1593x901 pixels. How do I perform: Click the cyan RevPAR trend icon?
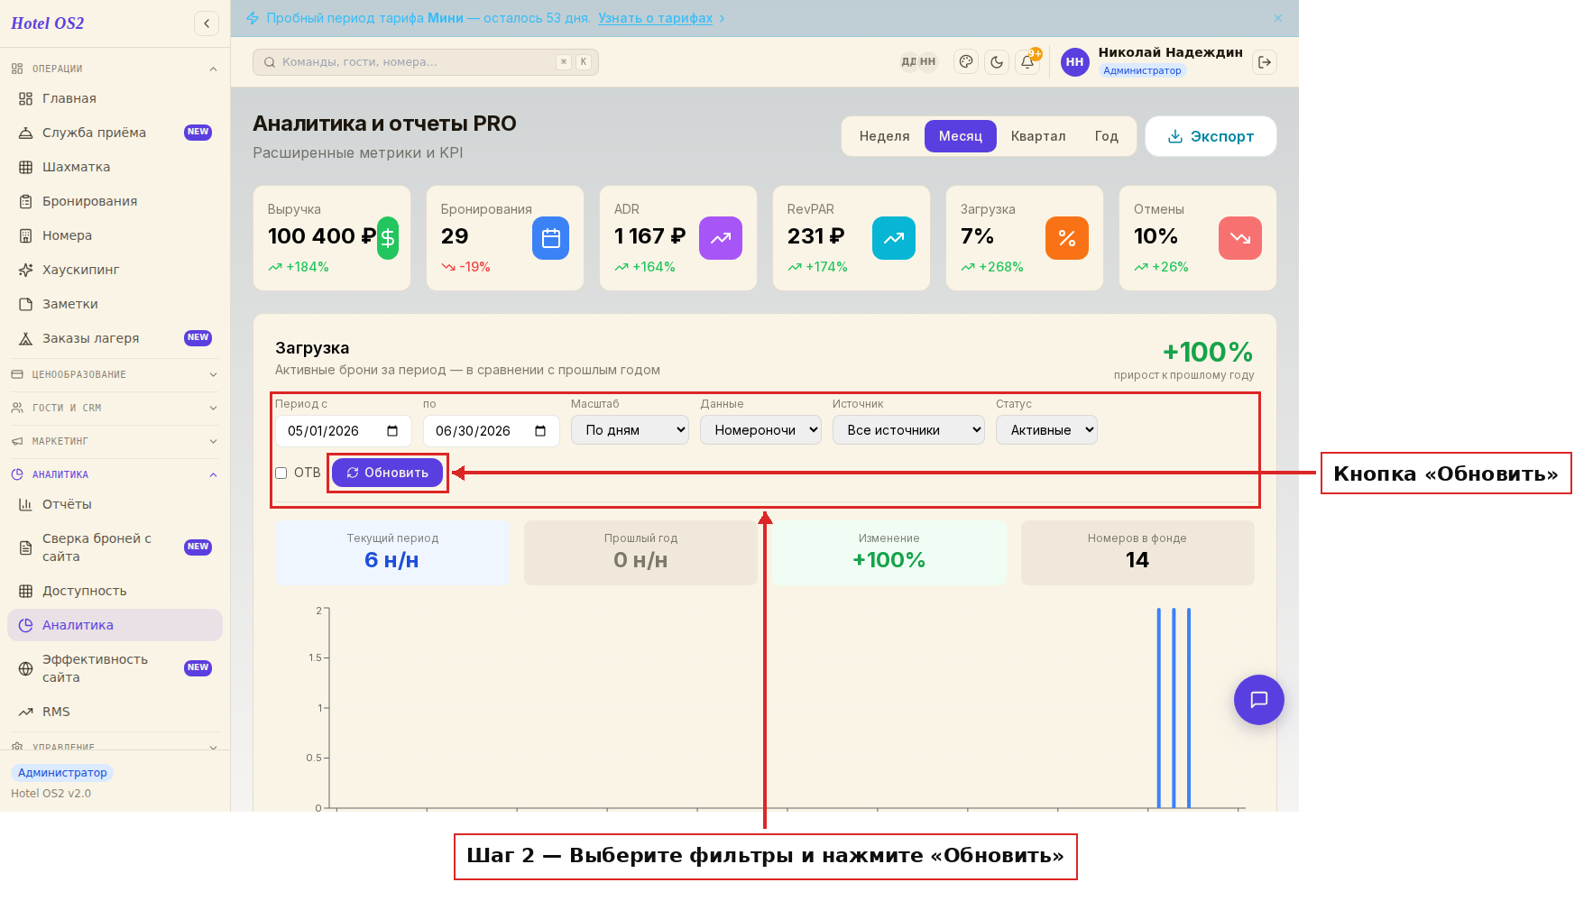click(x=894, y=238)
